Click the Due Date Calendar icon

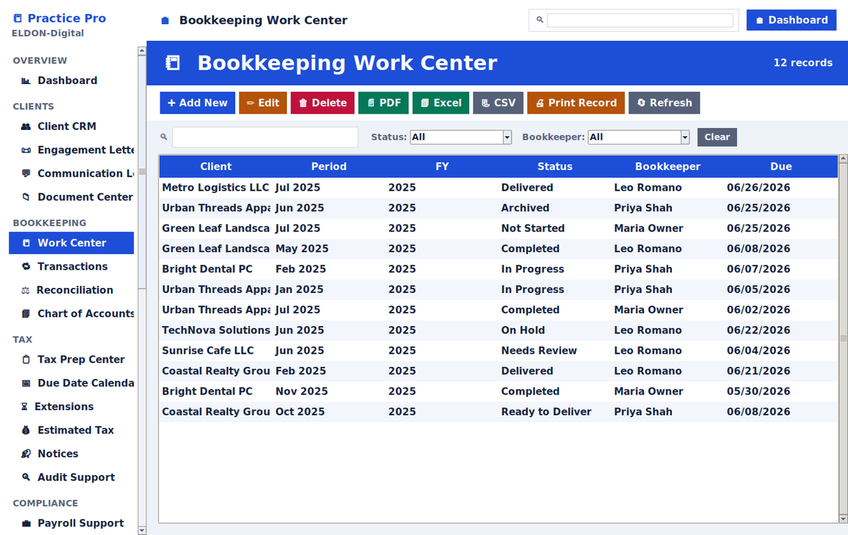point(26,383)
